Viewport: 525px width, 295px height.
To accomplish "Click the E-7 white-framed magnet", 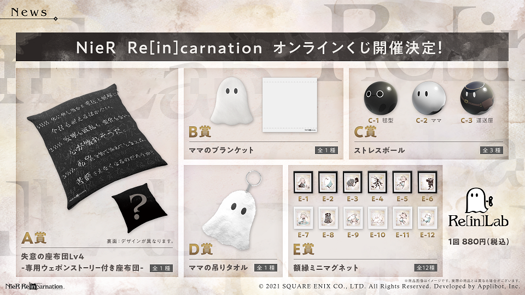I will (303, 218).
